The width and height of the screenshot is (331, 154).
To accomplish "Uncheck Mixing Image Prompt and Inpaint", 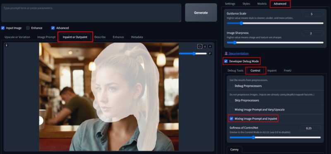I will pyautogui.click(x=232, y=119).
